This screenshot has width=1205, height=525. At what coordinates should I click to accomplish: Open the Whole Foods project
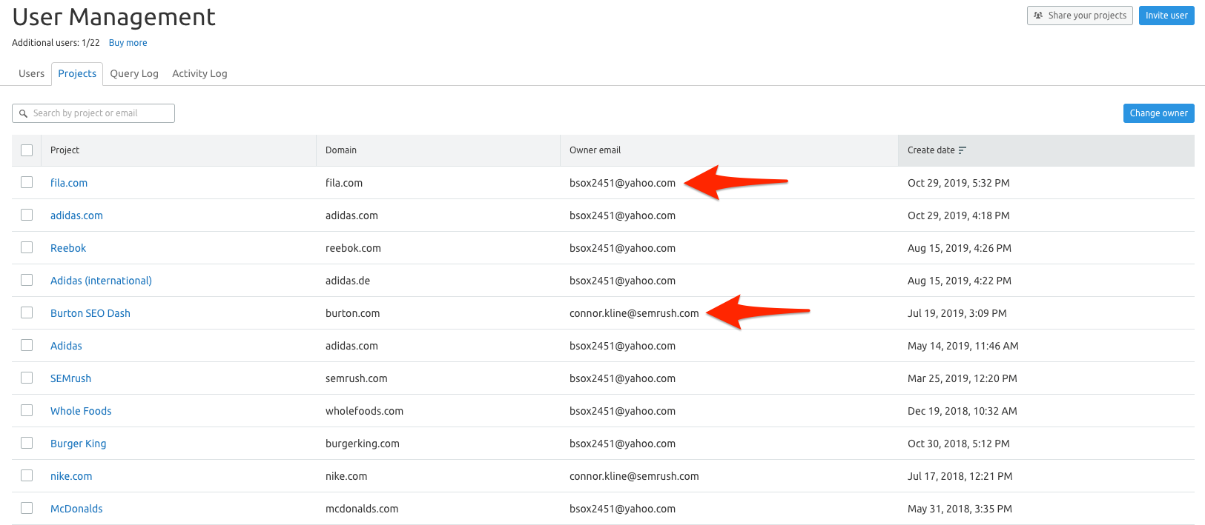coord(81,411)
